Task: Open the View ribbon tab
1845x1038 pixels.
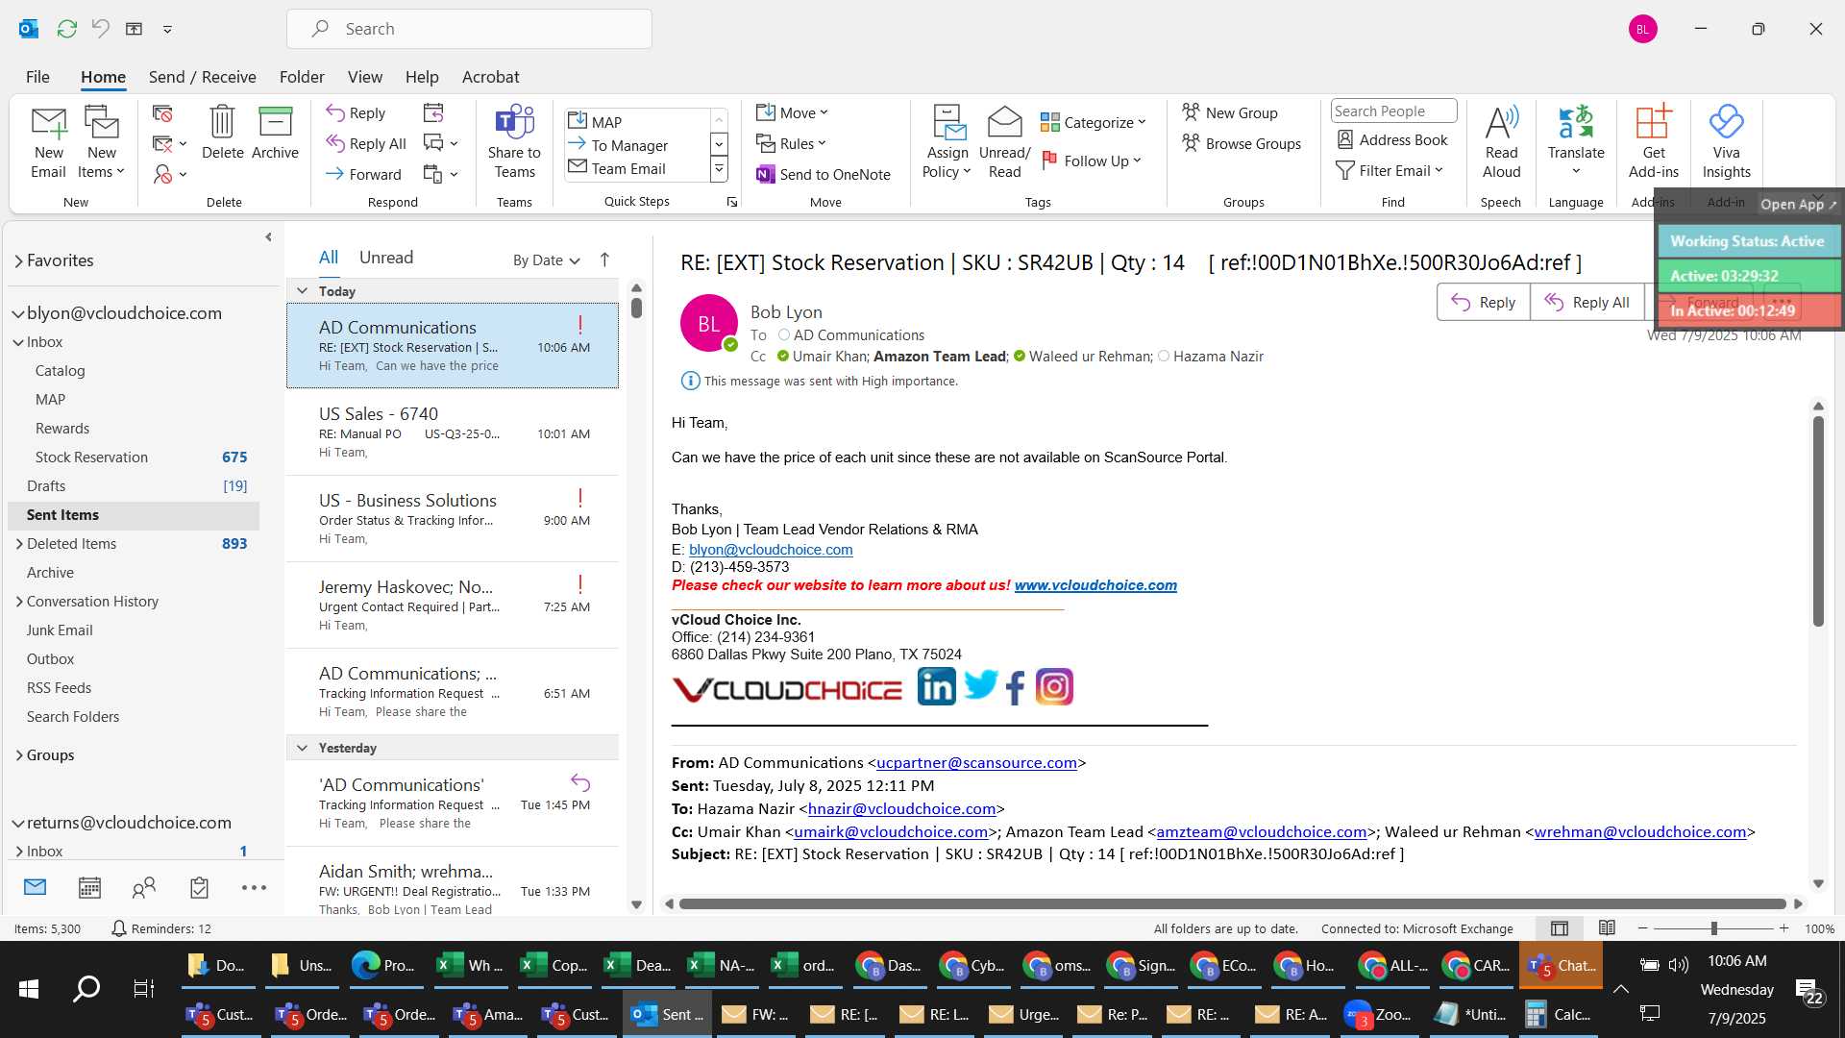Action: 364,77
